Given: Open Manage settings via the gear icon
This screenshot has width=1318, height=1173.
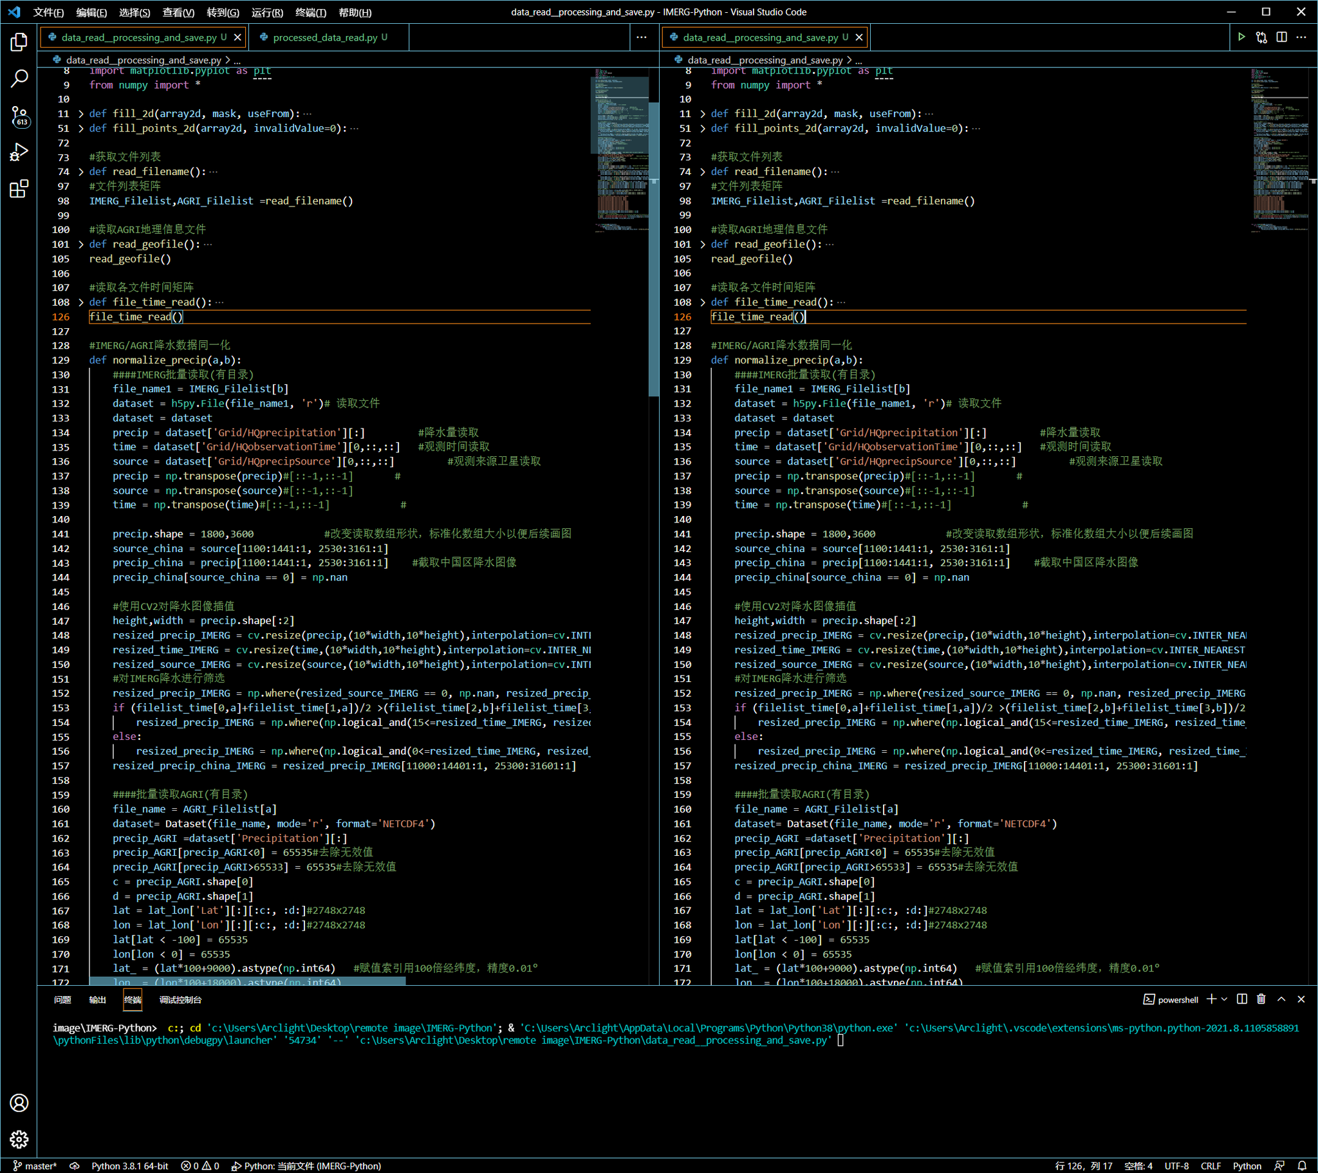Looking at the screenshot, I should tap(19, 1139).
